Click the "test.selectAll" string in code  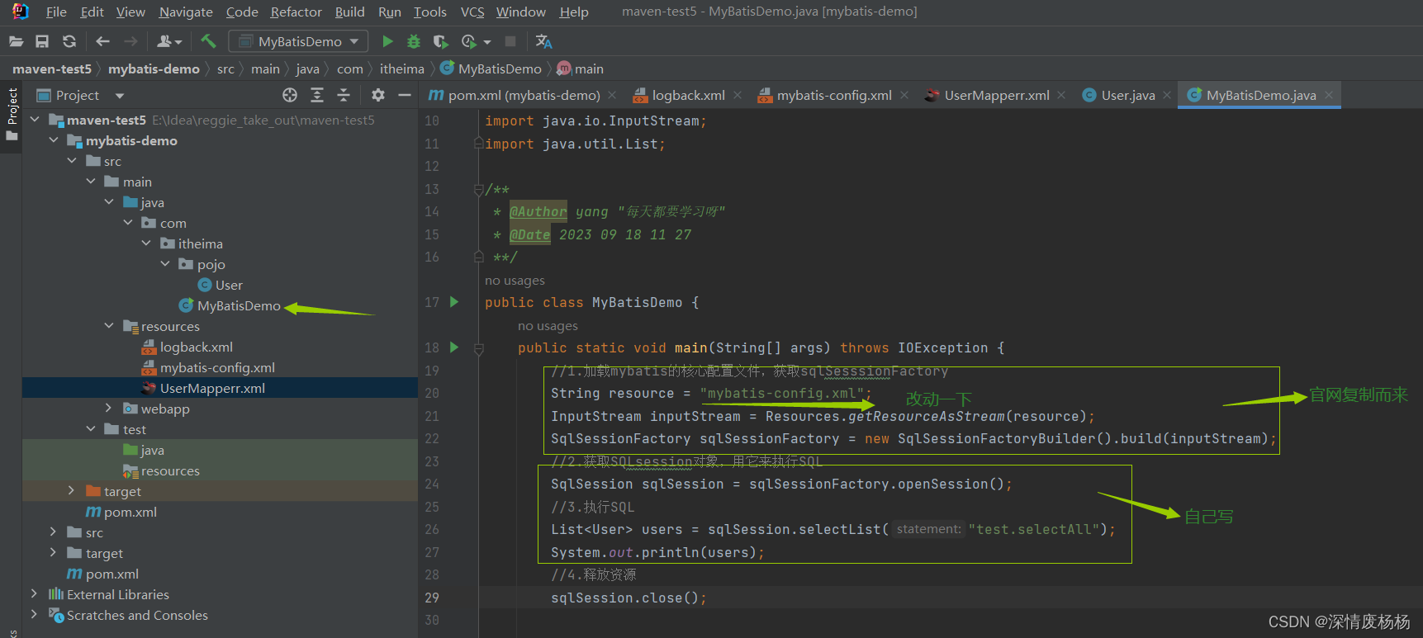pos(1033,529)
